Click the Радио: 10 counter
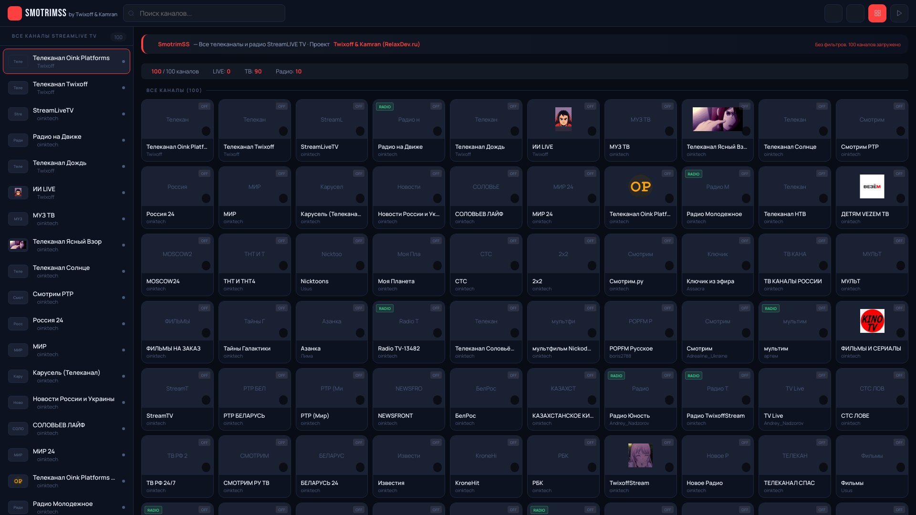 [289, 72]
